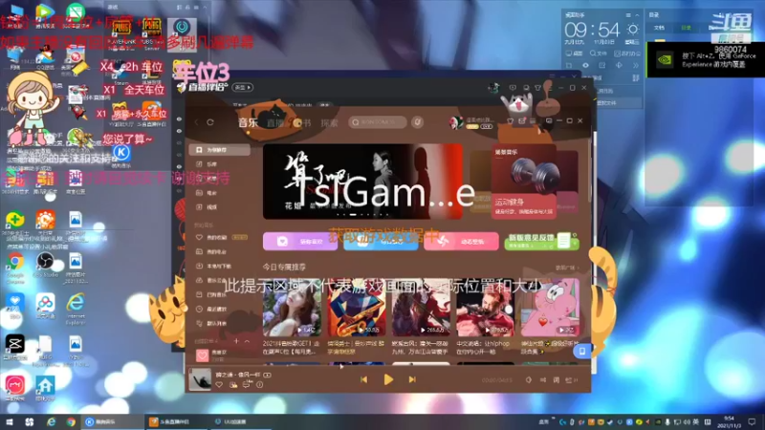Expand more tools with the double-chevron in widget
765x430 pixels.
(635, 65)
